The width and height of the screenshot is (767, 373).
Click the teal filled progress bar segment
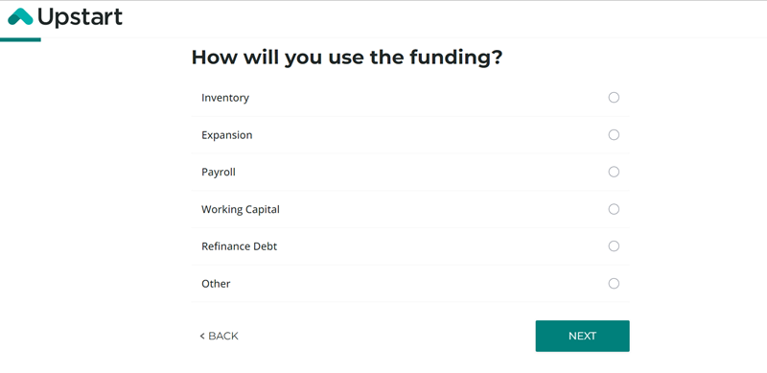(x=20, y=39)
